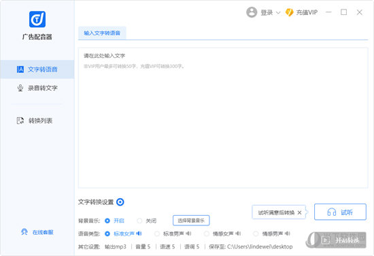Click the 音量 5 volume setting
The image size is (374, 256).
coord(143,246)
